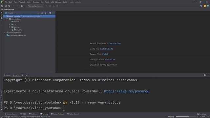Hide the Project panel with minimize icon
The image size is (210, 118).
[54, 13]
